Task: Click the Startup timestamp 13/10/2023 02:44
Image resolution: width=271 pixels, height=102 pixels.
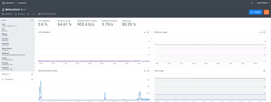Action: pyautogui.click(x=7, y=60)
